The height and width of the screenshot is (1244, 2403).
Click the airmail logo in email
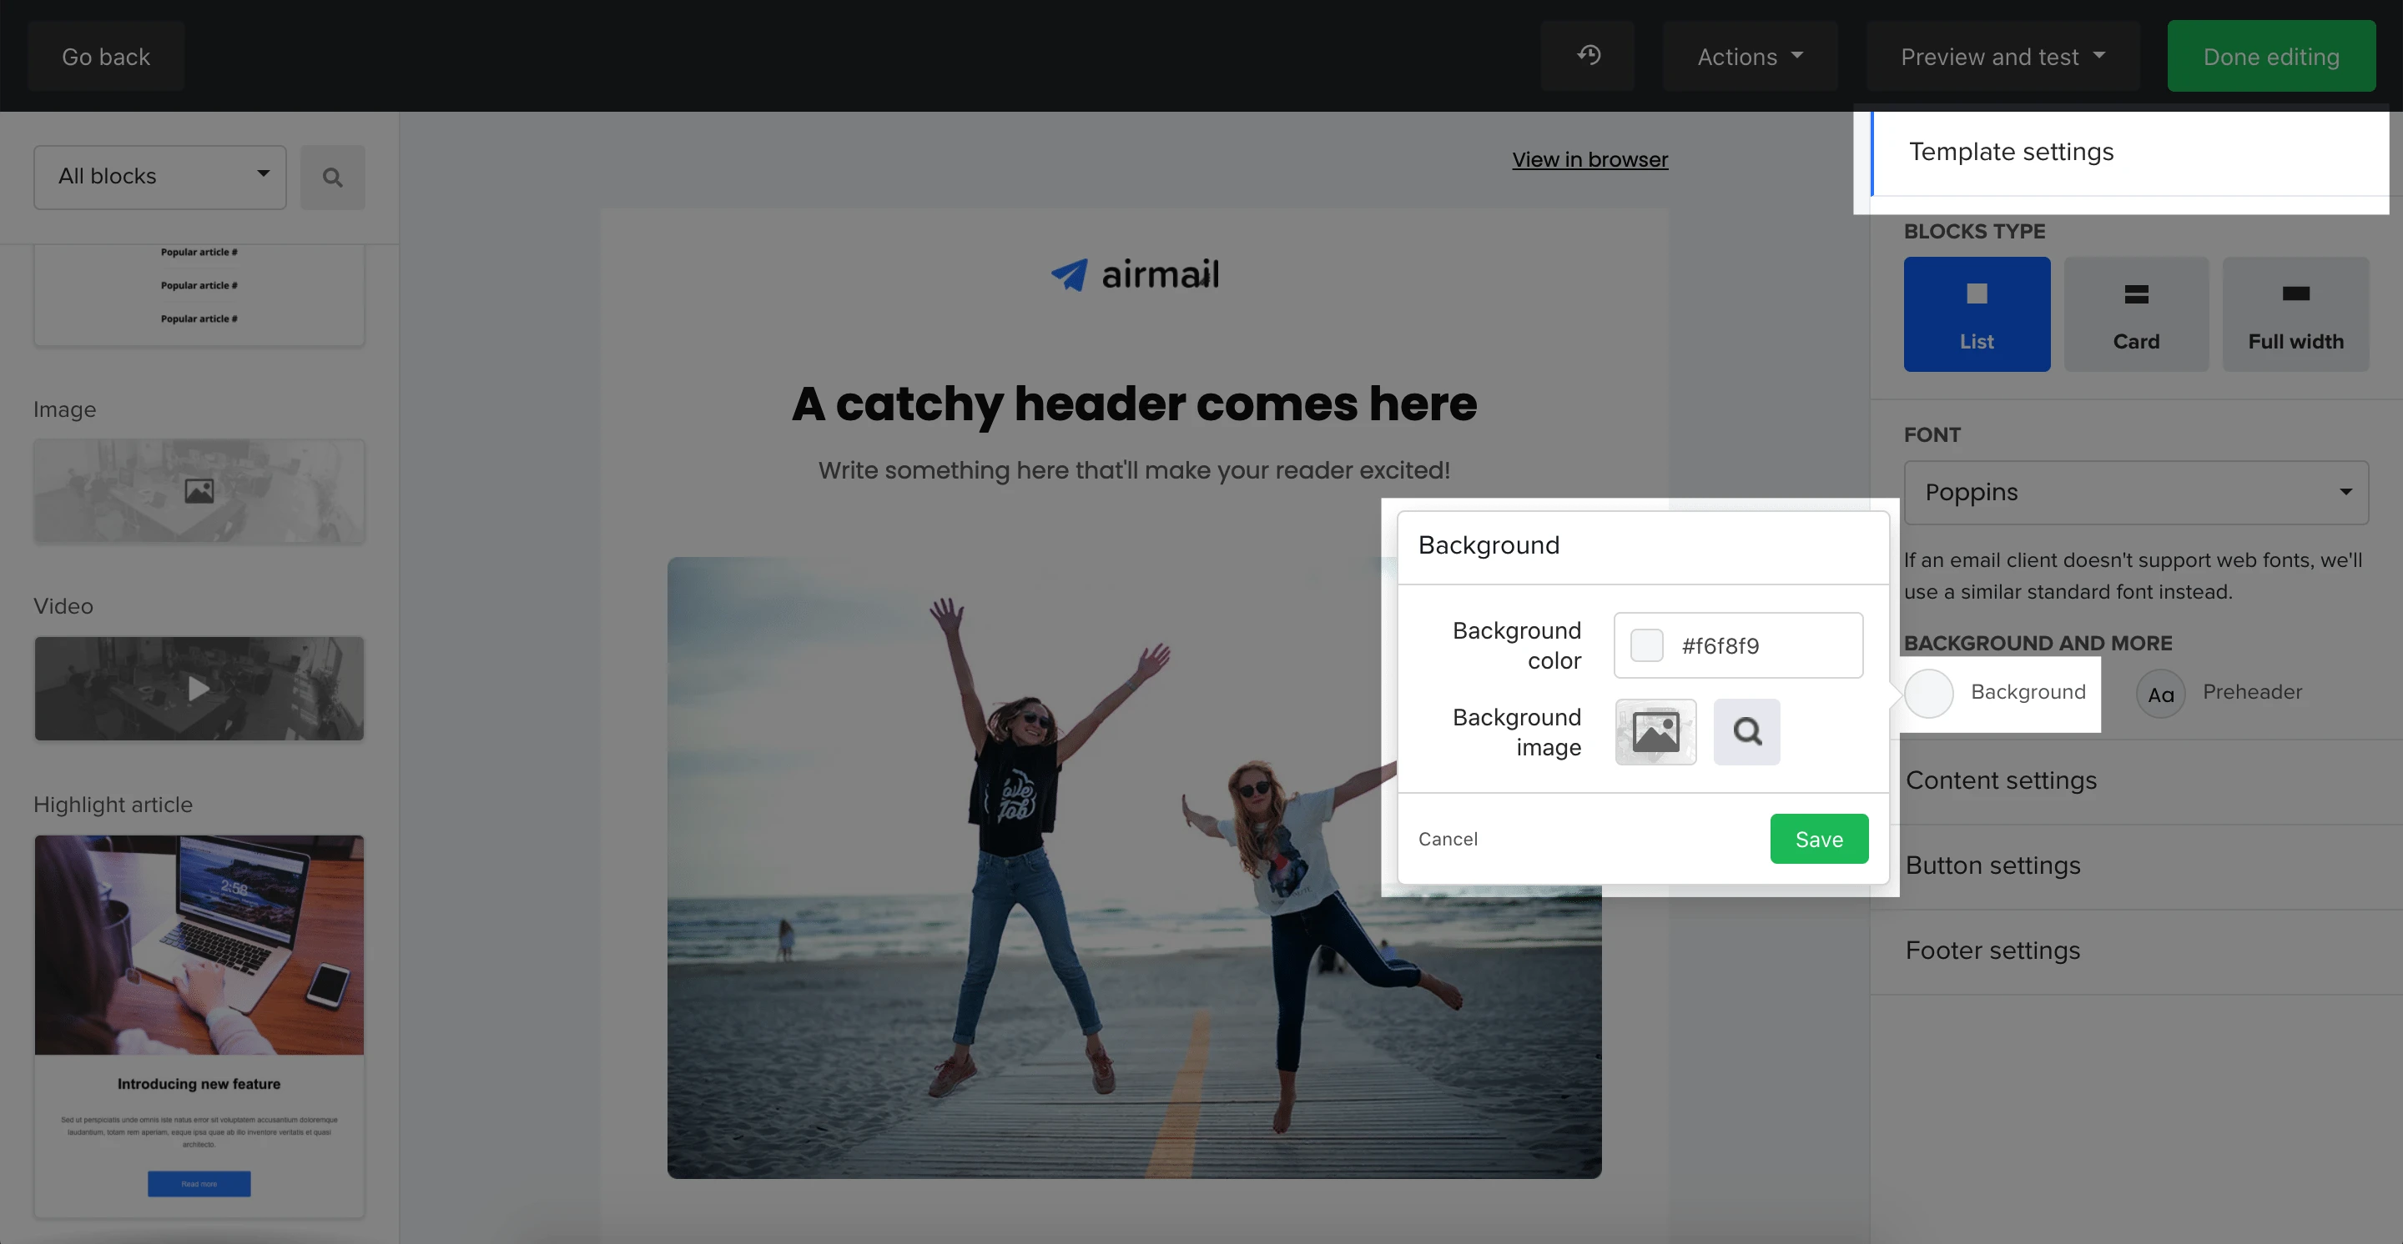click(x=1135, y=274)
